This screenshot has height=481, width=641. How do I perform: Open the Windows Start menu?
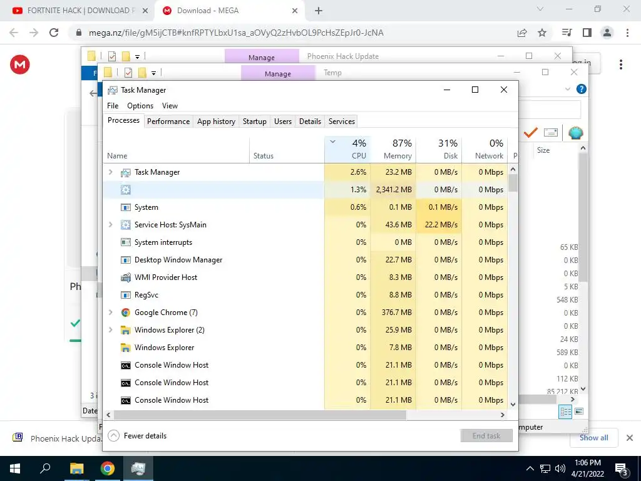pyautogui.click(x=15, y=468)
